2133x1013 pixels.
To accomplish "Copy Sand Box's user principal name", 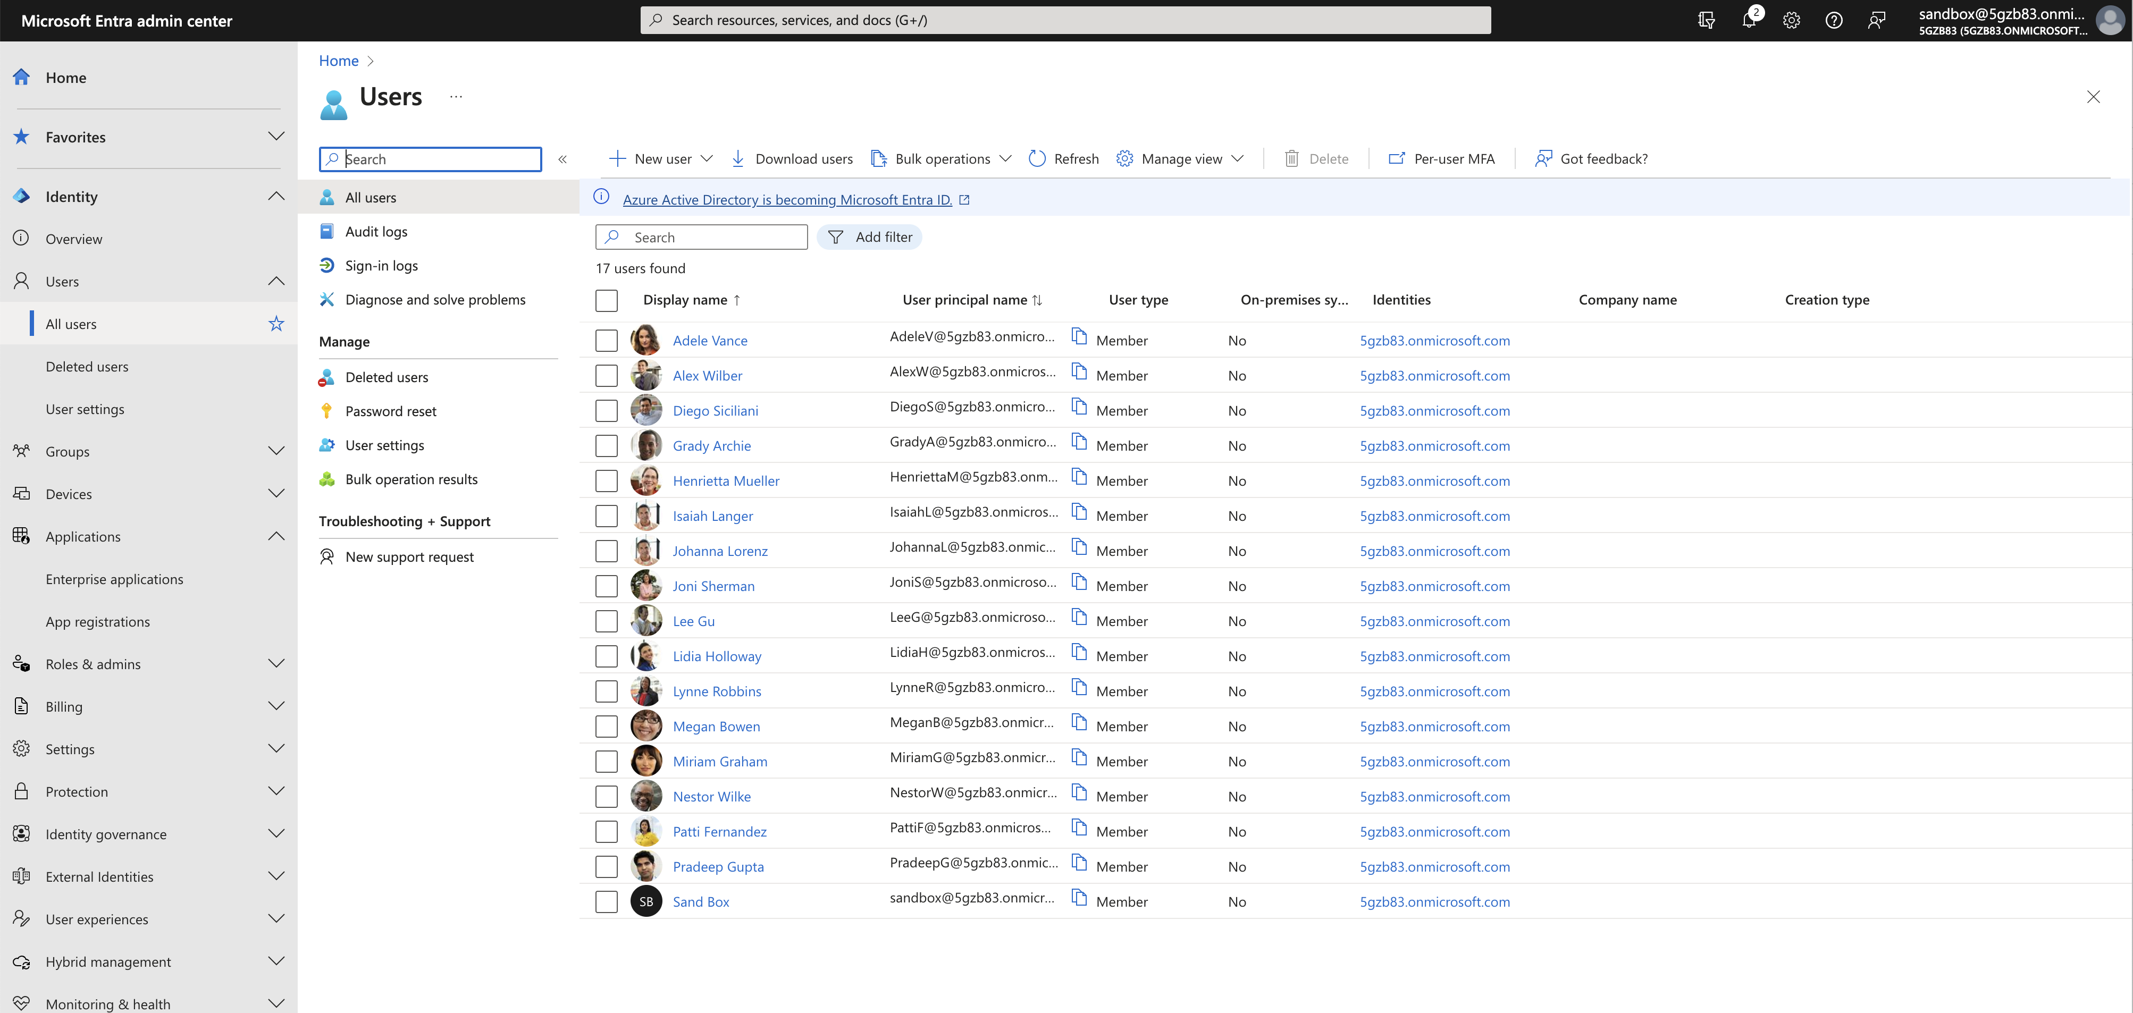I will [1079, 897].
